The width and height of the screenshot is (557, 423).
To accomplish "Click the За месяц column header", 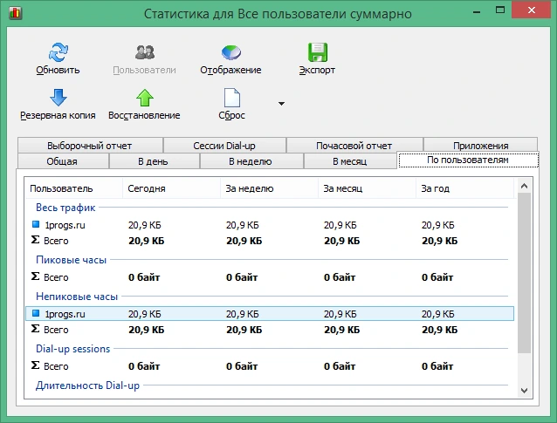I will coord(367,188).
